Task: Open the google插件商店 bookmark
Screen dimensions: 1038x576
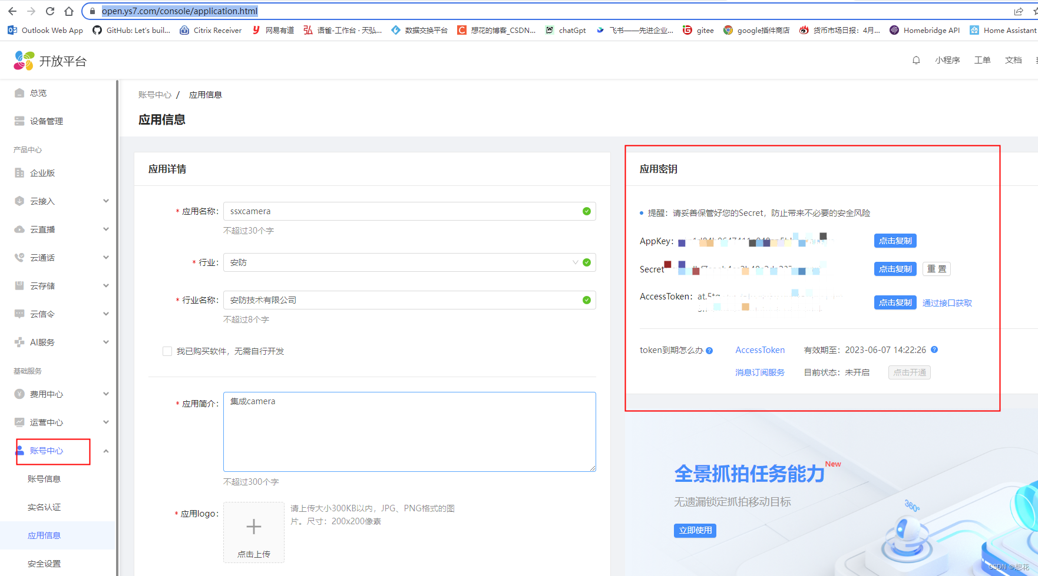Action: [x=756, y=30]
